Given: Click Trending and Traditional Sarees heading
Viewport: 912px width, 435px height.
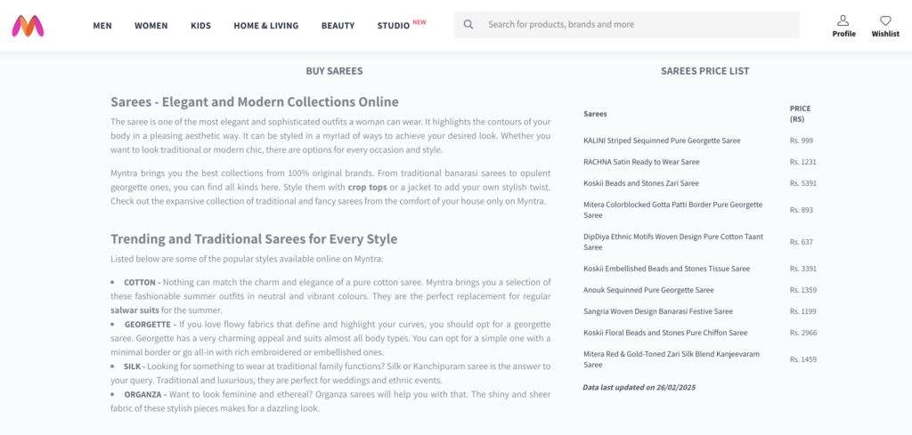Looking at the screenshot, I should pyautogui.click(x=254, y=238).
